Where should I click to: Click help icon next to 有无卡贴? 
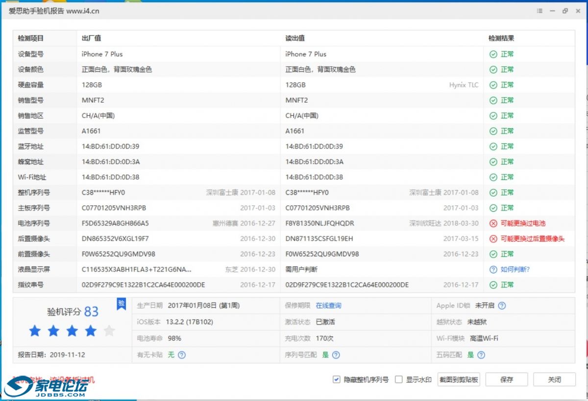tap(182, 355)
